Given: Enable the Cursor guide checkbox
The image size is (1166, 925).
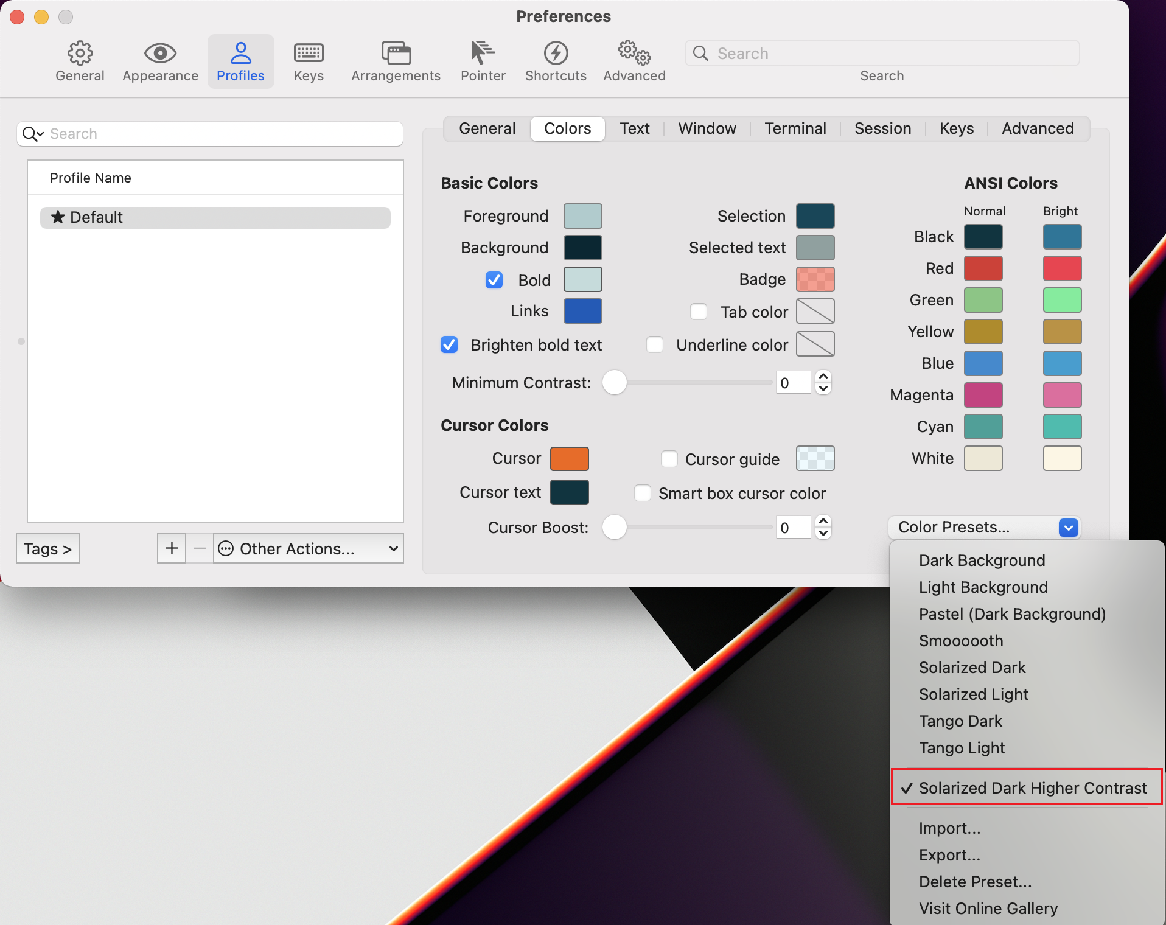Looking at the screenshot, I should (x=669, y=459).
